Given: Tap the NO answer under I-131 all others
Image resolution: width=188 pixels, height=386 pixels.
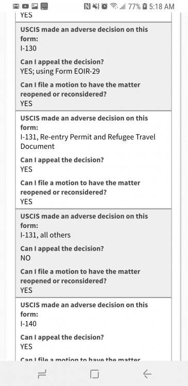Looking at the screenshot, I should point(25,258).
